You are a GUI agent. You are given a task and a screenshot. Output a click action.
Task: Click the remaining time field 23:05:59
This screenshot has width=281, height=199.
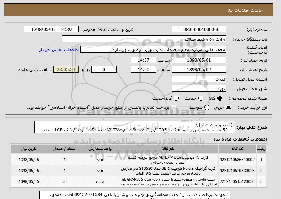click(x=66, y=70)
